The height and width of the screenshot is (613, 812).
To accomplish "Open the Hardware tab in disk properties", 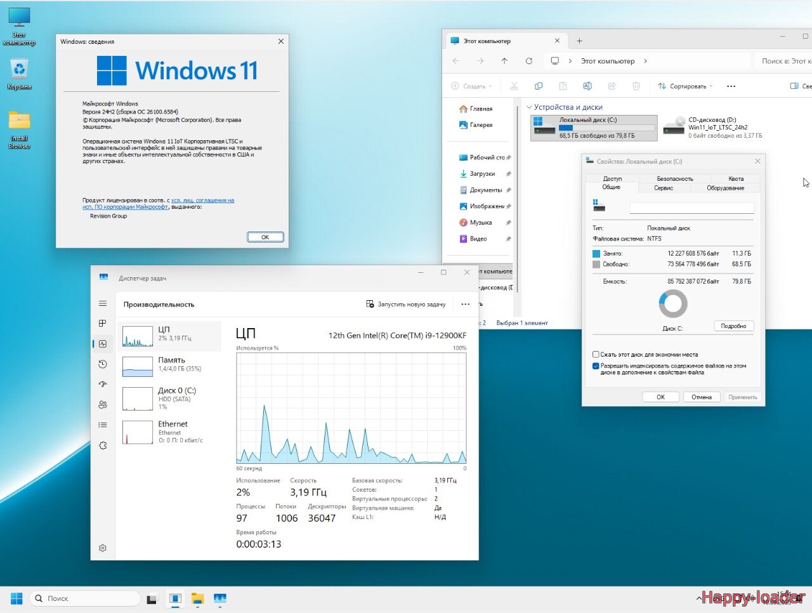I will click(x=725, y=188).
